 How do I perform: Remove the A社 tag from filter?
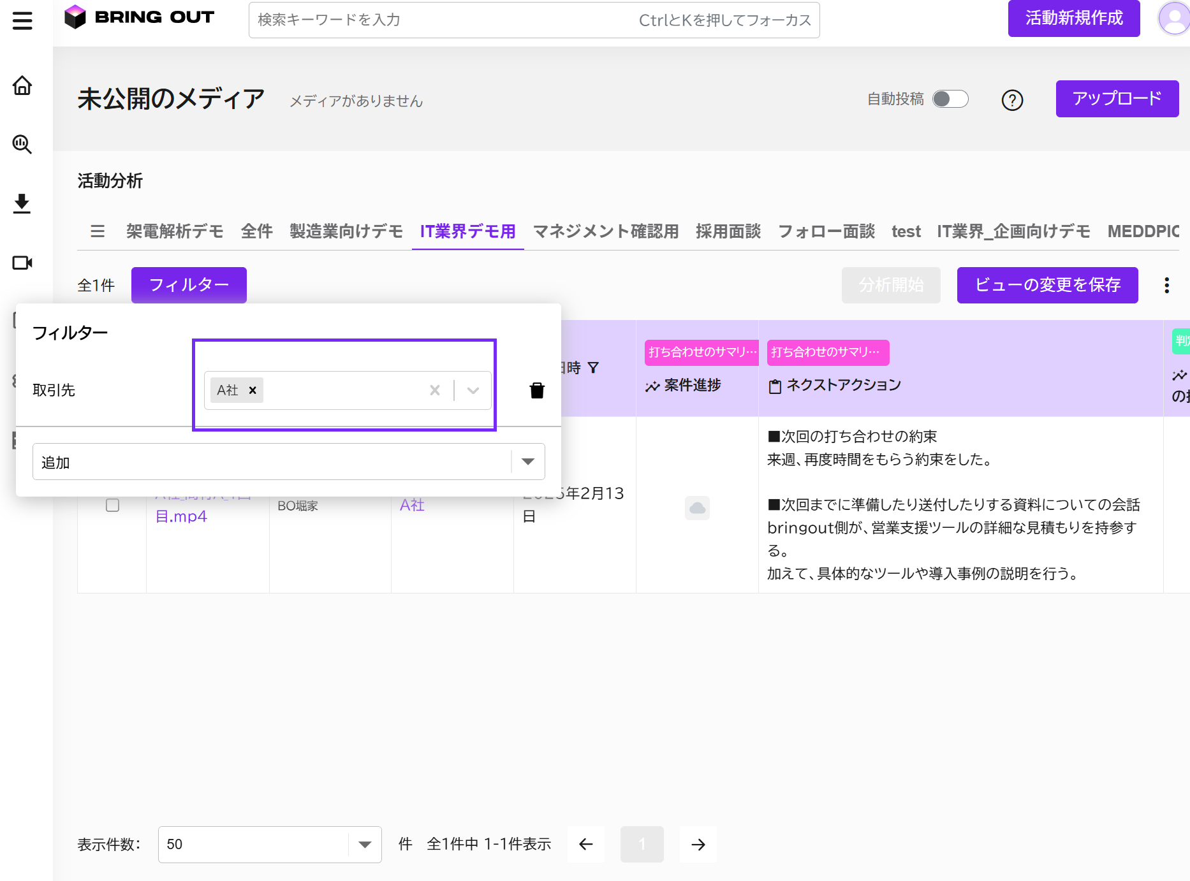[253, 390]
